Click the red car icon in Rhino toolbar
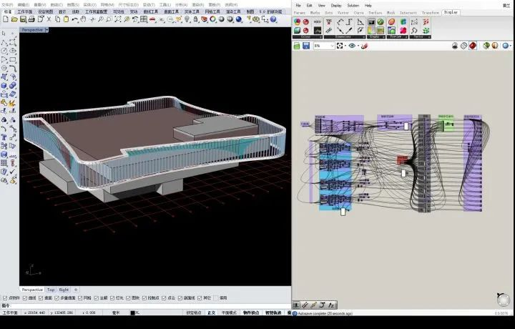The image size is (515, 329). point(152,19)
